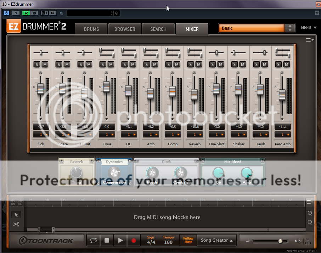Screen dimensions: 321x253
Task: Mute the Kick channel
Action: point(45,64)
